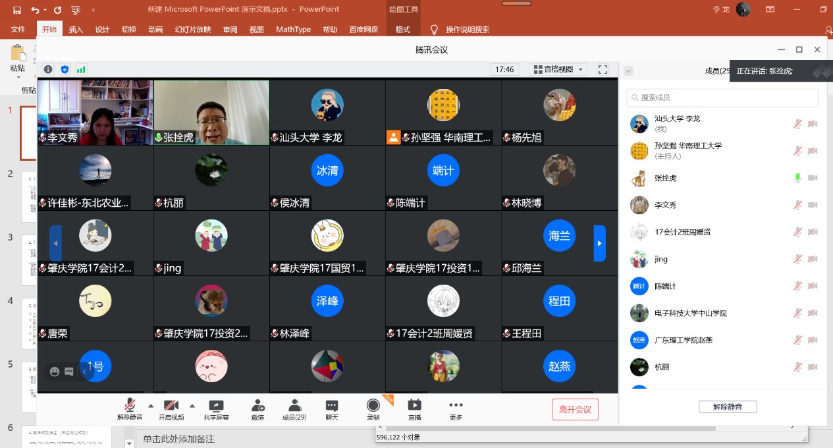Screen dimensions: 833x448
Task: Expand the video options arrow beside 开启视频
Action: click(x=192, y=405)
